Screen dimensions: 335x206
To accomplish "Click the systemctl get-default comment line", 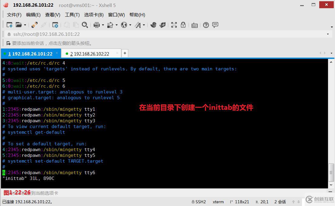I will click(x=34, y=132).
